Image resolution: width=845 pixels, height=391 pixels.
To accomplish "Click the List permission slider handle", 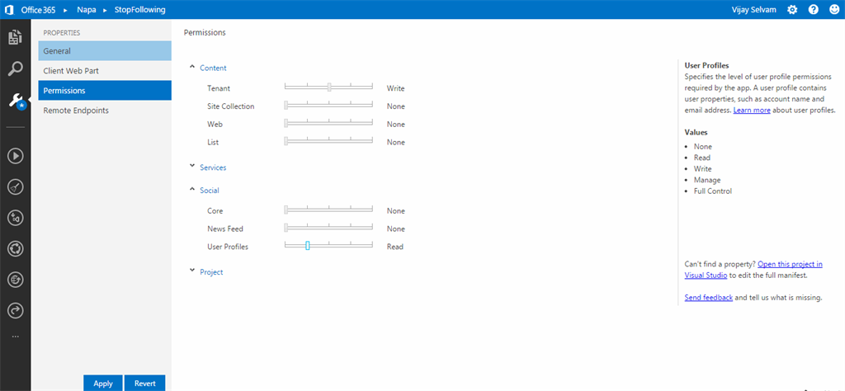I will point(286,142).
